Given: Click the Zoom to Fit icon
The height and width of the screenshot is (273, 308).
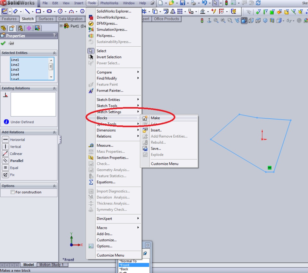Looking at the screenshot, I should [216, 20].
